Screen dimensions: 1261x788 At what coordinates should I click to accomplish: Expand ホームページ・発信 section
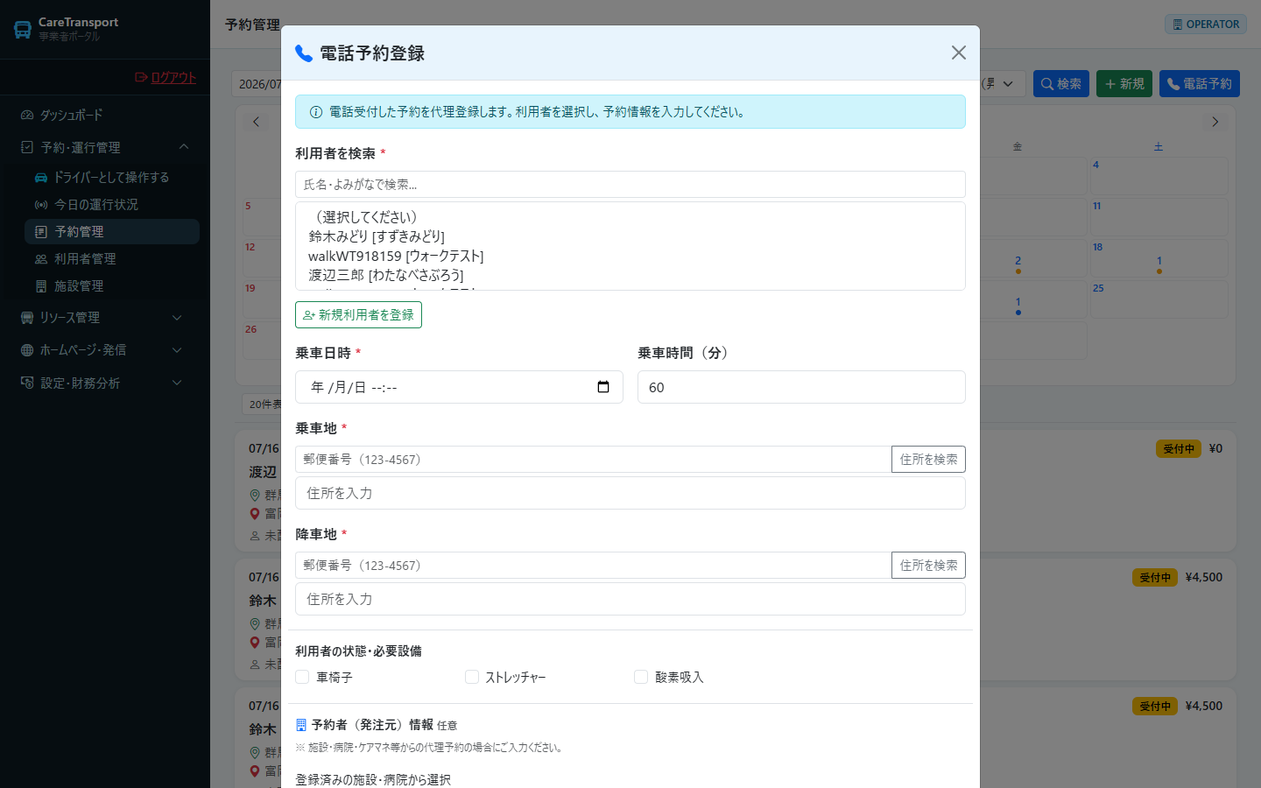pyautogui.click(x=105, y=349)
